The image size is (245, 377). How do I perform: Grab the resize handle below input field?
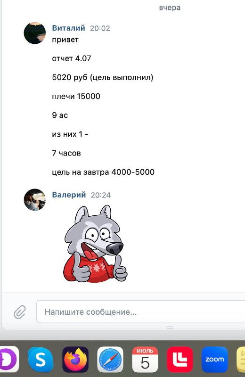[170, 328]
